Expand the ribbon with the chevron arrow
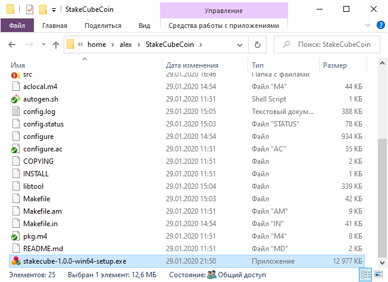The height and width of the screenshot is (282, 388). [368, 25]
